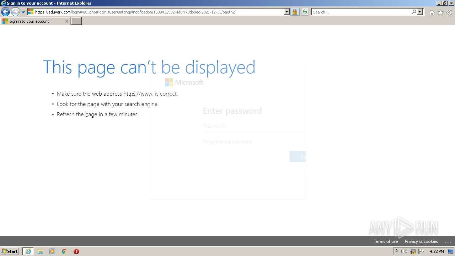The image size is (455, 256).
Task: Launch Windows Media Player taskbar icon
Action: [x=52, y=251]
